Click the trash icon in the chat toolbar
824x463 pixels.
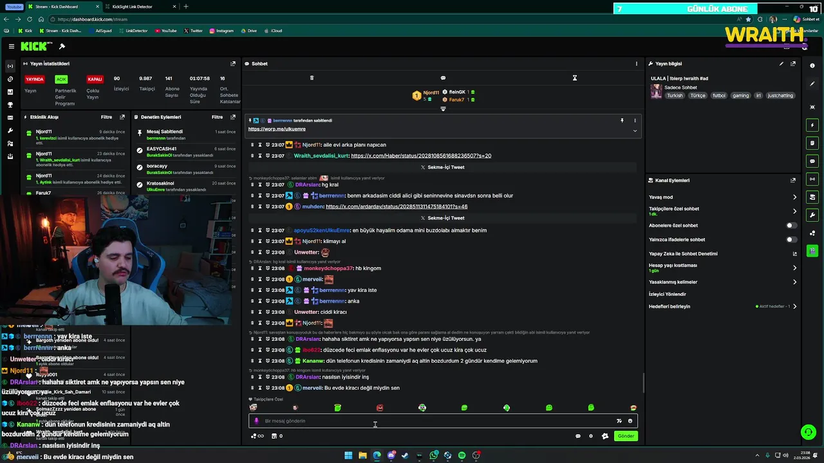[312, 78]
